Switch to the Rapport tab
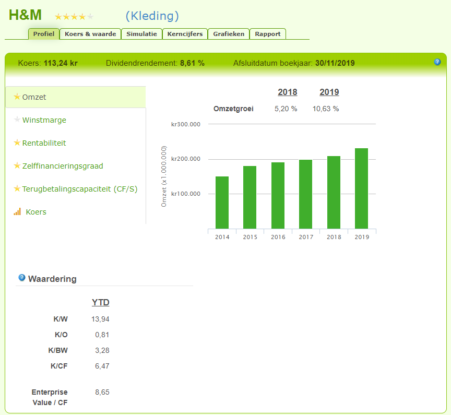The image size is (451, 415). [x=267, y=34]
